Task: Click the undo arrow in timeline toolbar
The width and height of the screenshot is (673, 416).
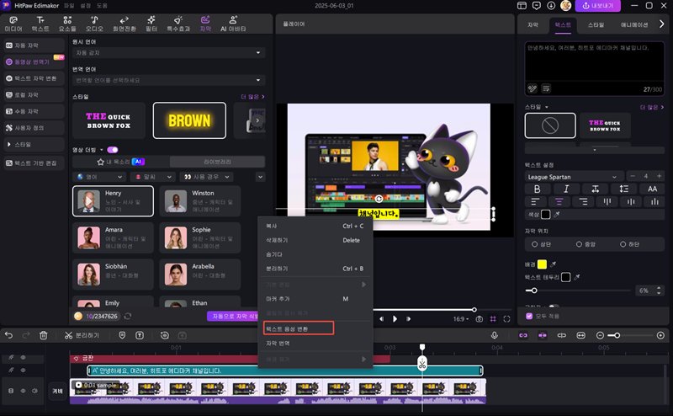Action: tap(8, 335)
